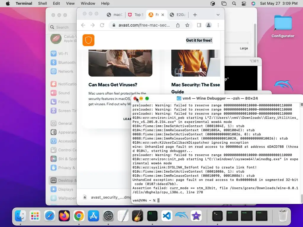
Task: Open Siri from the menu bar
Action: coord(253,4)
